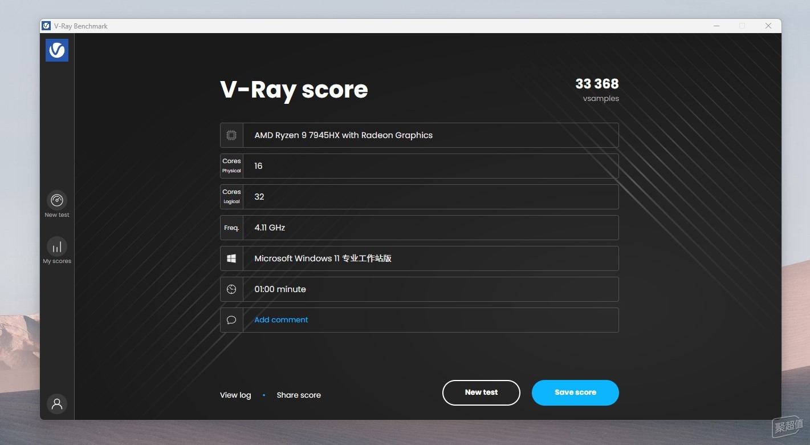Open View log link
The image size is (810, 445).
coord(235,395)
